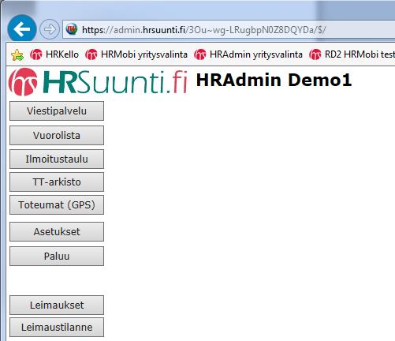Screen dimensions: 395x341
Task: Open the HRMobi yritysvalinta bookmark
Action: click(x=136, y=54)
